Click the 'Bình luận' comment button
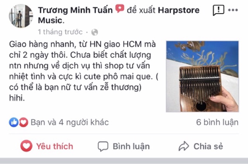Screen dimensions: 248x164 (x=124, y=146)
